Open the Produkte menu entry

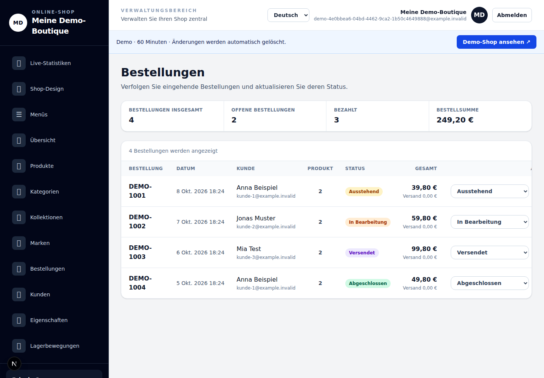[x=54, y=166]
